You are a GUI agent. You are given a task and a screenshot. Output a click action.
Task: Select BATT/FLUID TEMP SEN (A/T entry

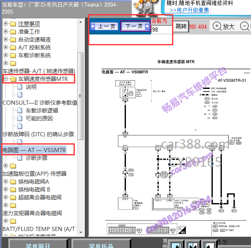39,229
